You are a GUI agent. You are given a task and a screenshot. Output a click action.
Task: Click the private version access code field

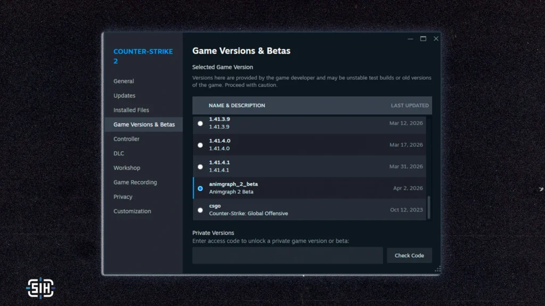[287, 255]
